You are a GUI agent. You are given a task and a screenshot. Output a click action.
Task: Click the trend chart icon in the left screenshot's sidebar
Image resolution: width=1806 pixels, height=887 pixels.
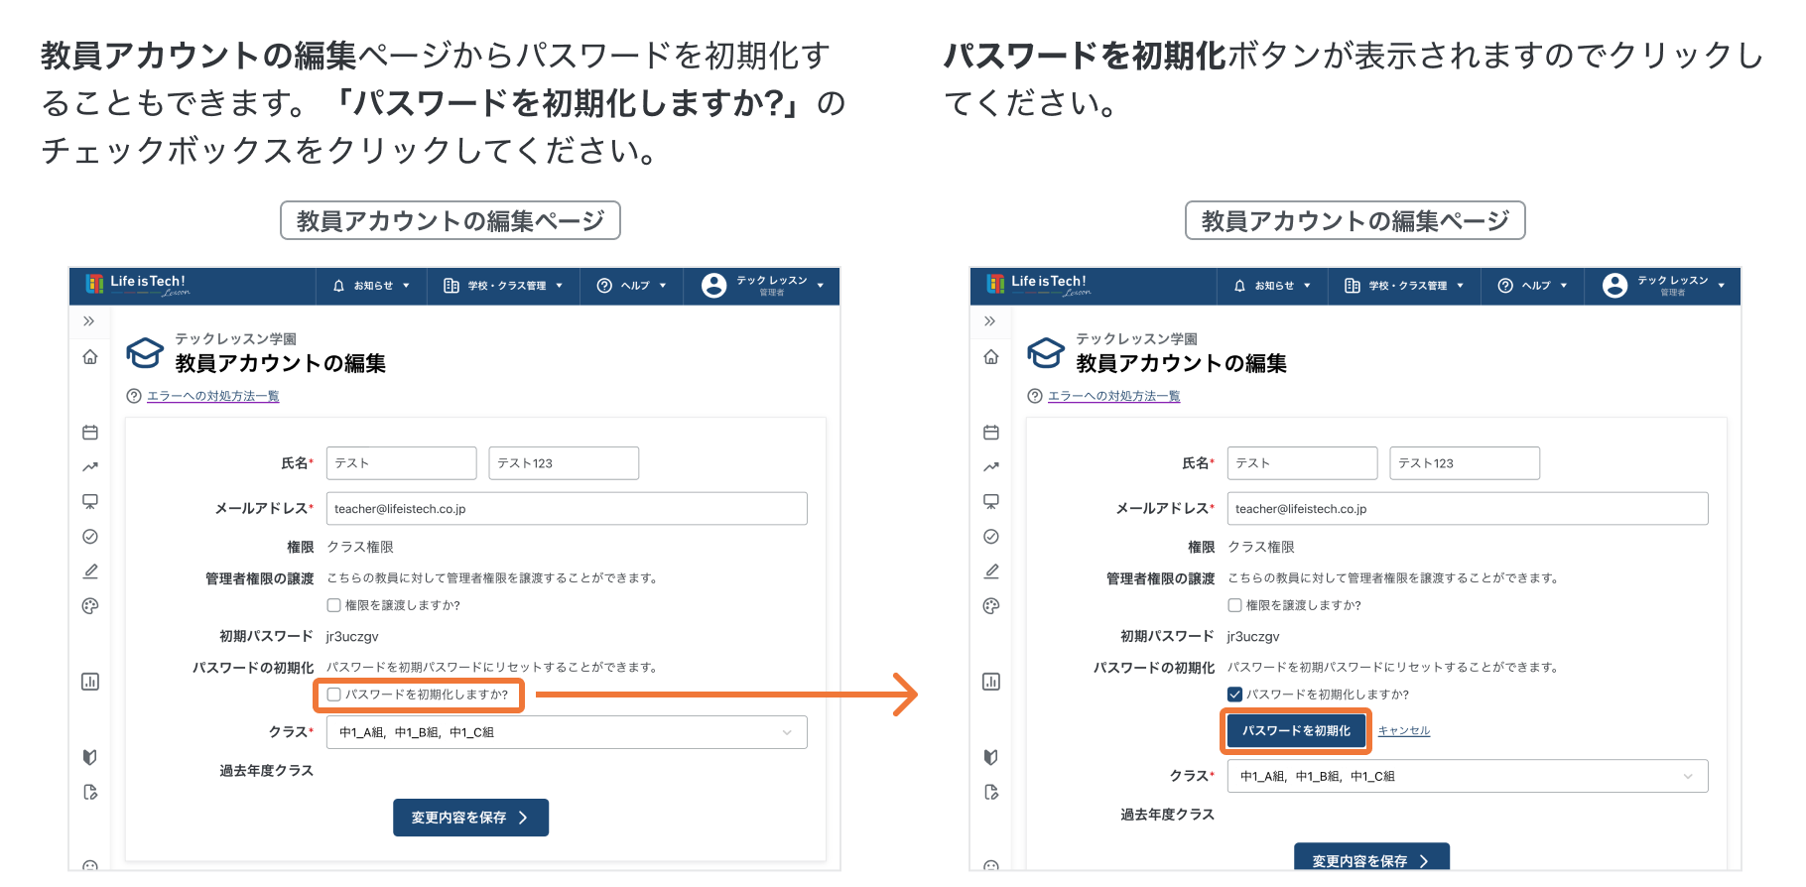(x=90, y=467)
